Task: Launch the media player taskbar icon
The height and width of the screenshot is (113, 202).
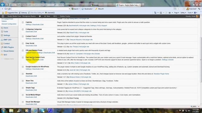Action: coord(27,110)
